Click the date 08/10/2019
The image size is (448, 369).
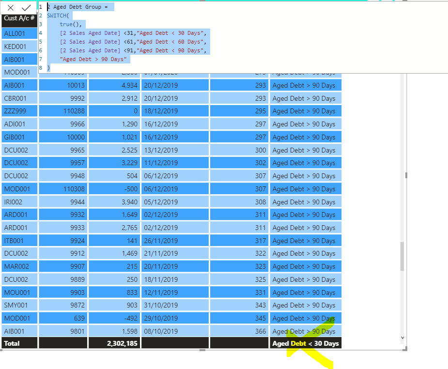[x=175, y=331]
